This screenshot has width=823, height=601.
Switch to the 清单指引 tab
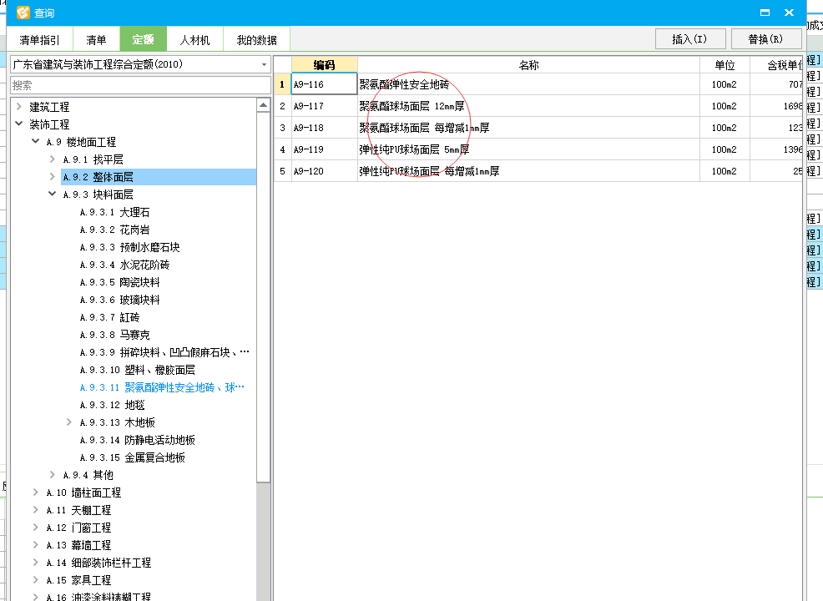click(39, 40)
